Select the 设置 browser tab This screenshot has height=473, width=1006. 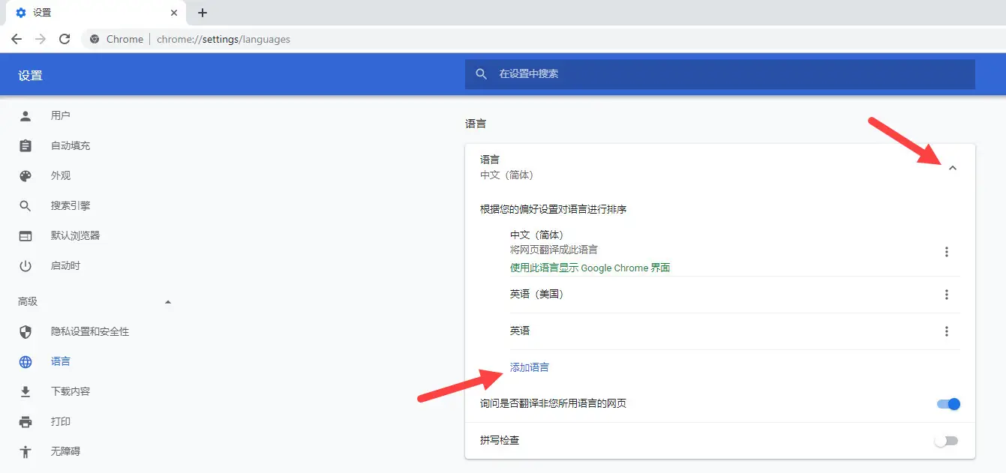(96, 13)
